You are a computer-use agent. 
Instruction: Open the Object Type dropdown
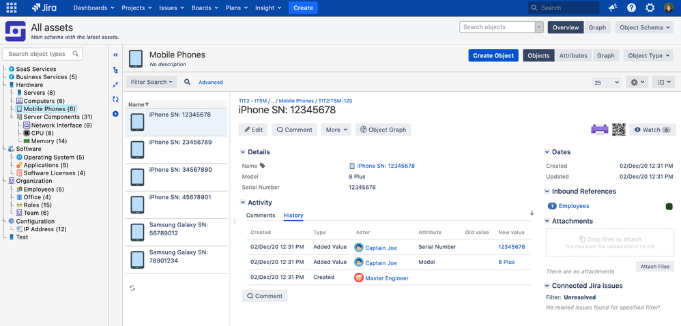[648, 55]
